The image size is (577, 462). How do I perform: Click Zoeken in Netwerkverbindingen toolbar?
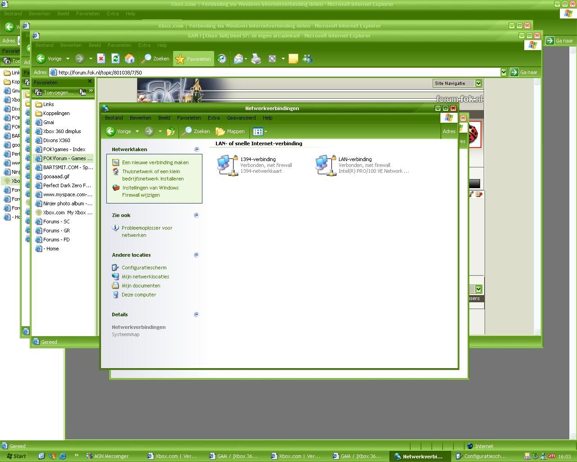196,131
